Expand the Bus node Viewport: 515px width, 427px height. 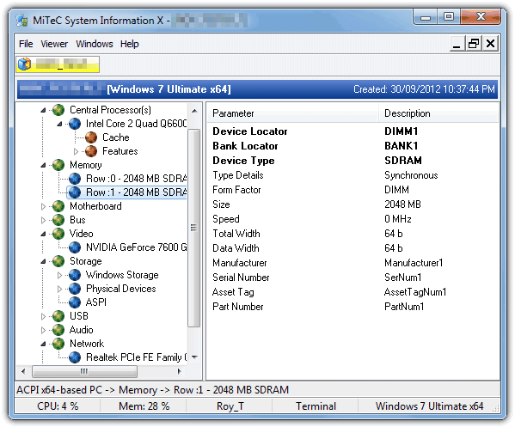43,220
